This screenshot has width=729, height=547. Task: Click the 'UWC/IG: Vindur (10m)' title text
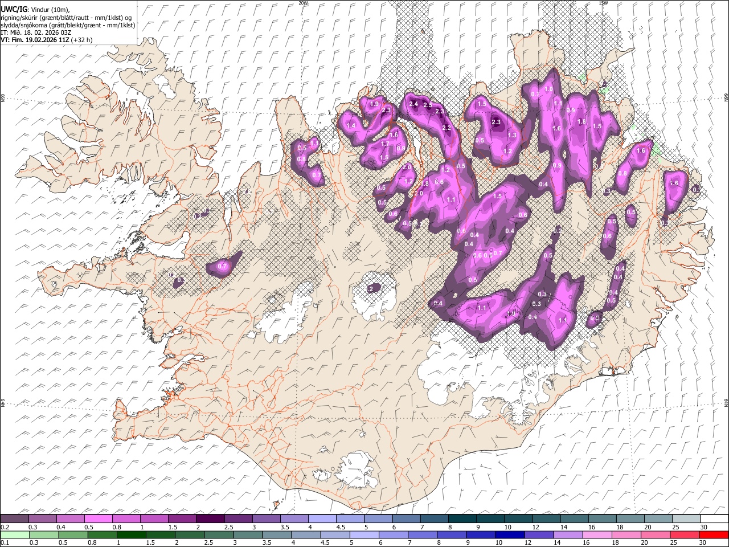point(35,9)
